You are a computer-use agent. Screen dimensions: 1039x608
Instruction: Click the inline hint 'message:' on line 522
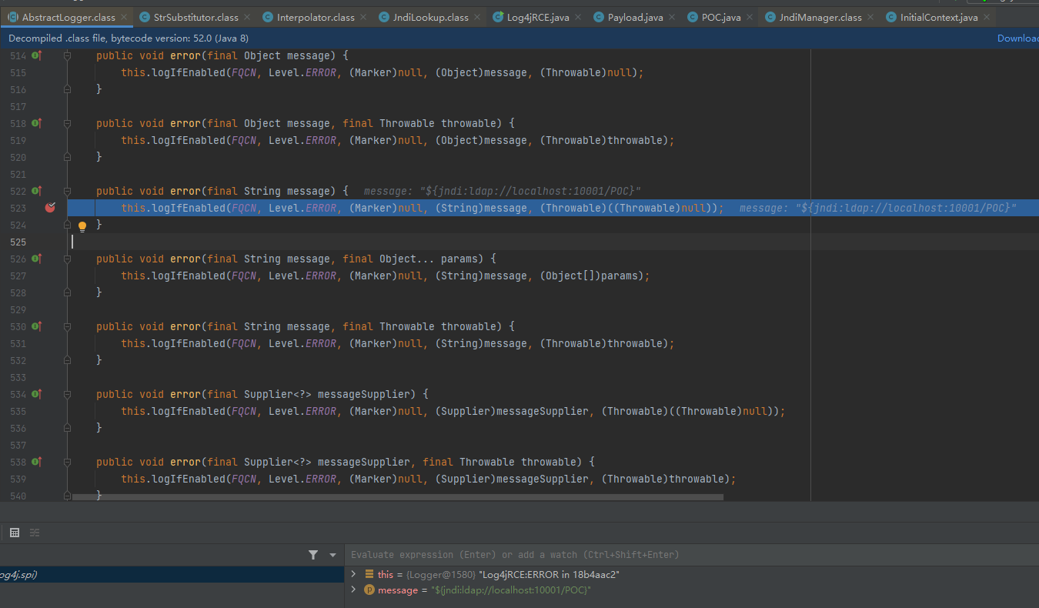tap(389, 191)
